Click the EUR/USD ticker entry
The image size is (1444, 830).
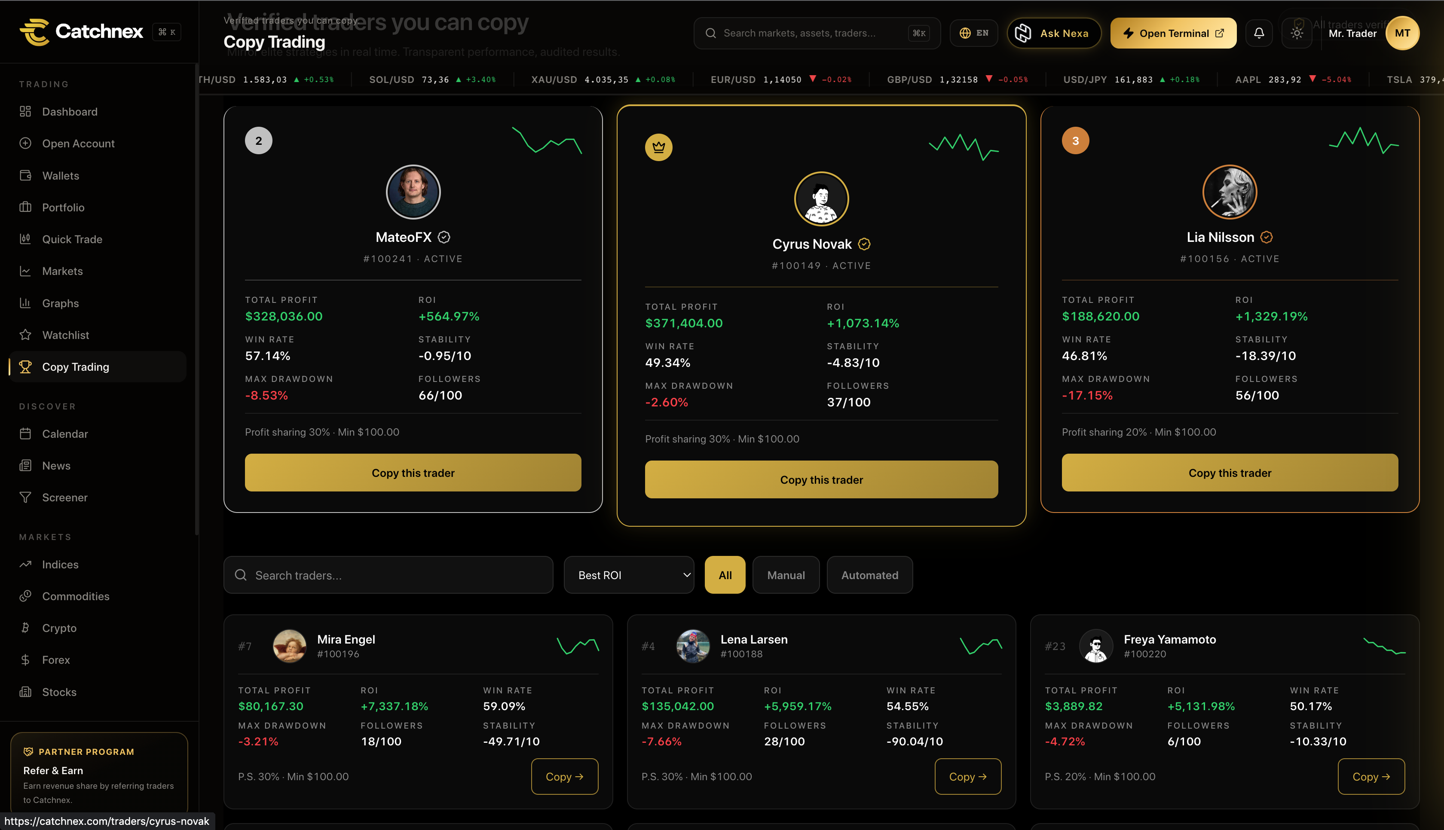point(780,79)
